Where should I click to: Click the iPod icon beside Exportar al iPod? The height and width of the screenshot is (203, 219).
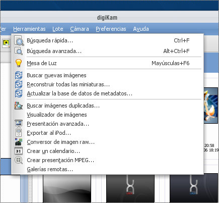pos(19,133)
